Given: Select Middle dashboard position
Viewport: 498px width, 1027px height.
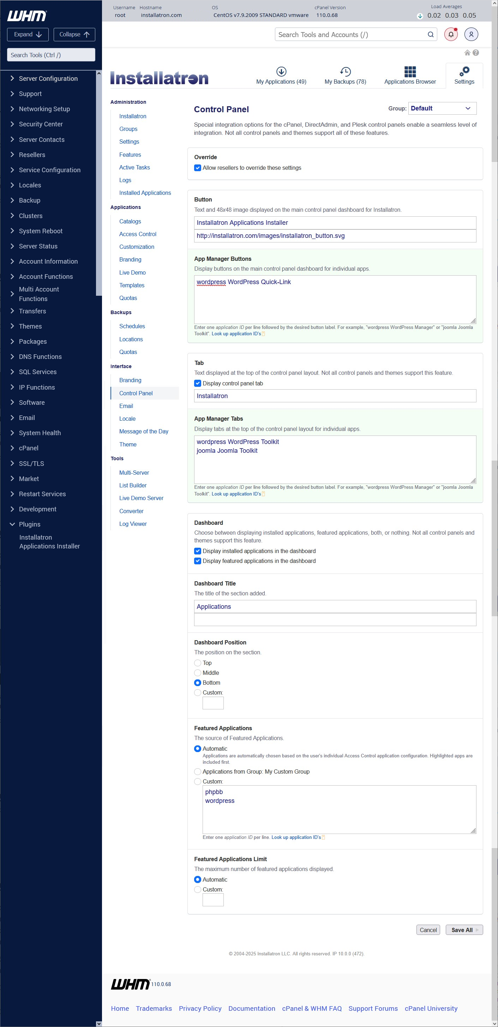Looking at the screenshot, I should coord(197,673).
